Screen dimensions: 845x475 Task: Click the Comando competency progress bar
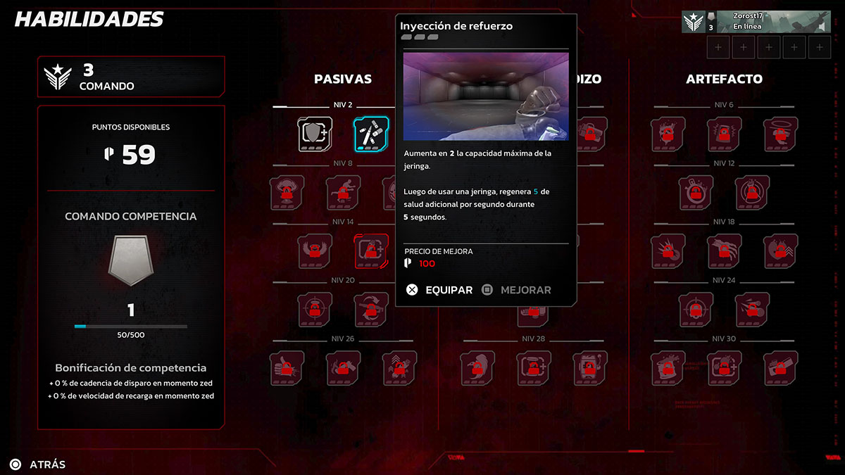click(x=131, y=327)
